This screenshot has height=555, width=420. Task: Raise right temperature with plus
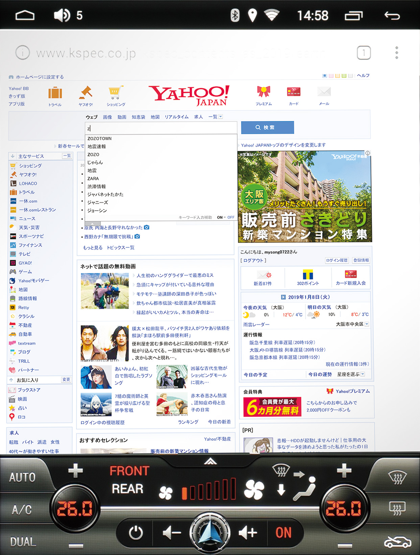[344, 470]
